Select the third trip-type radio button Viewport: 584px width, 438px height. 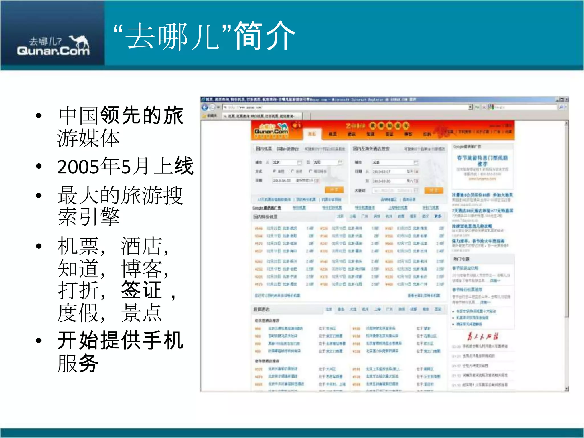(x=311, y=171)
